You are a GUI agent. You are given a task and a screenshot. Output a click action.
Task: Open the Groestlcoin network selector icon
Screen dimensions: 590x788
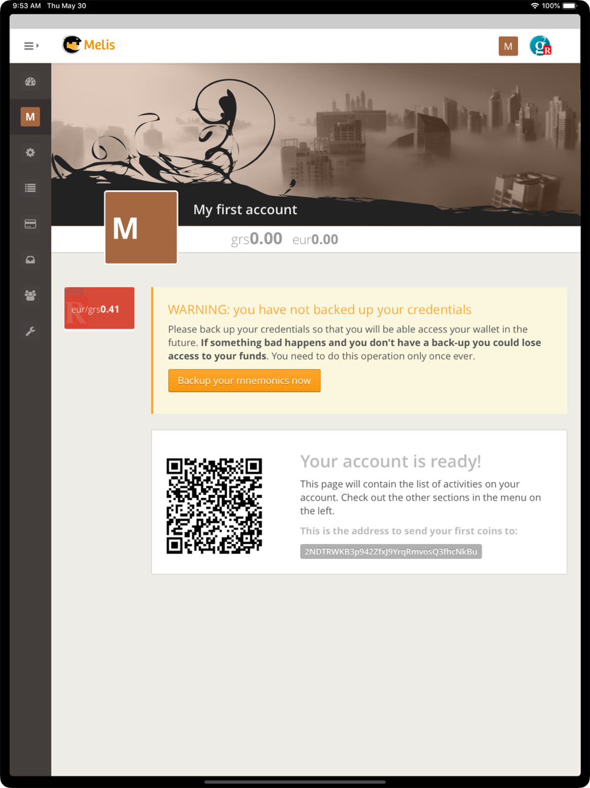coord(540,45)
